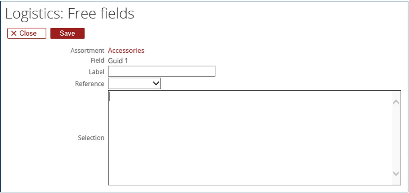
Task: Click the word "Logistics" in the page heading
Action: coord(33,14)
